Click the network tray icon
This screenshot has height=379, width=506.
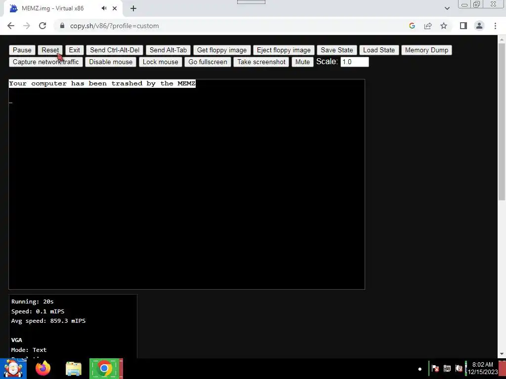coord(447,368)
